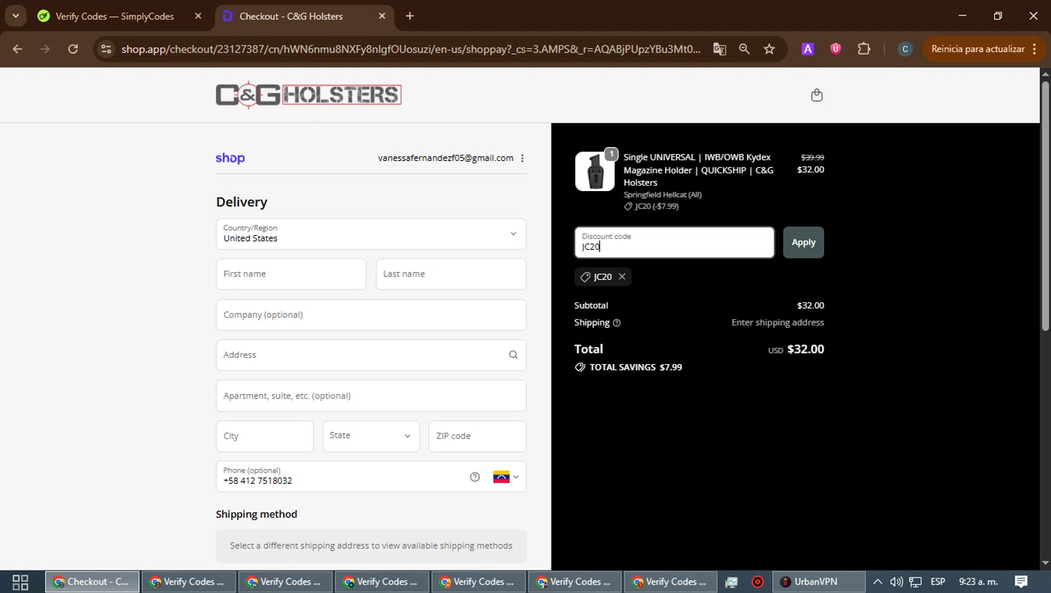Open the shipping info help icon
This screenshot has height=593, width=1051.
[617, 323]
